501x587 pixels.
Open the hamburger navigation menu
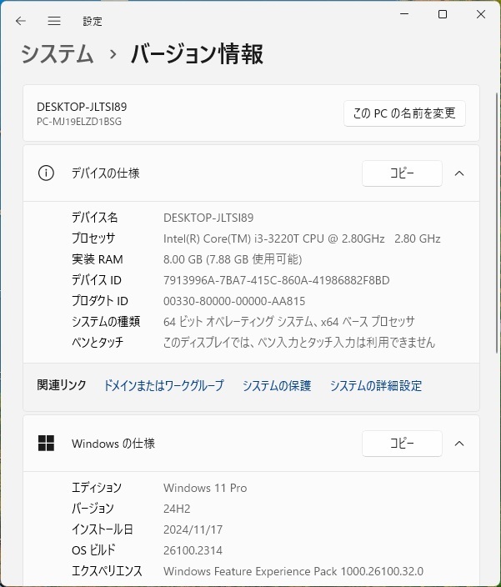pyautogui.click(x=54, y=21)
